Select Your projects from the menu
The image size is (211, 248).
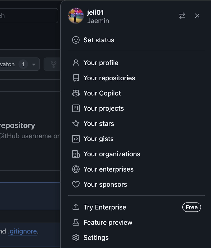pos(103,108)
